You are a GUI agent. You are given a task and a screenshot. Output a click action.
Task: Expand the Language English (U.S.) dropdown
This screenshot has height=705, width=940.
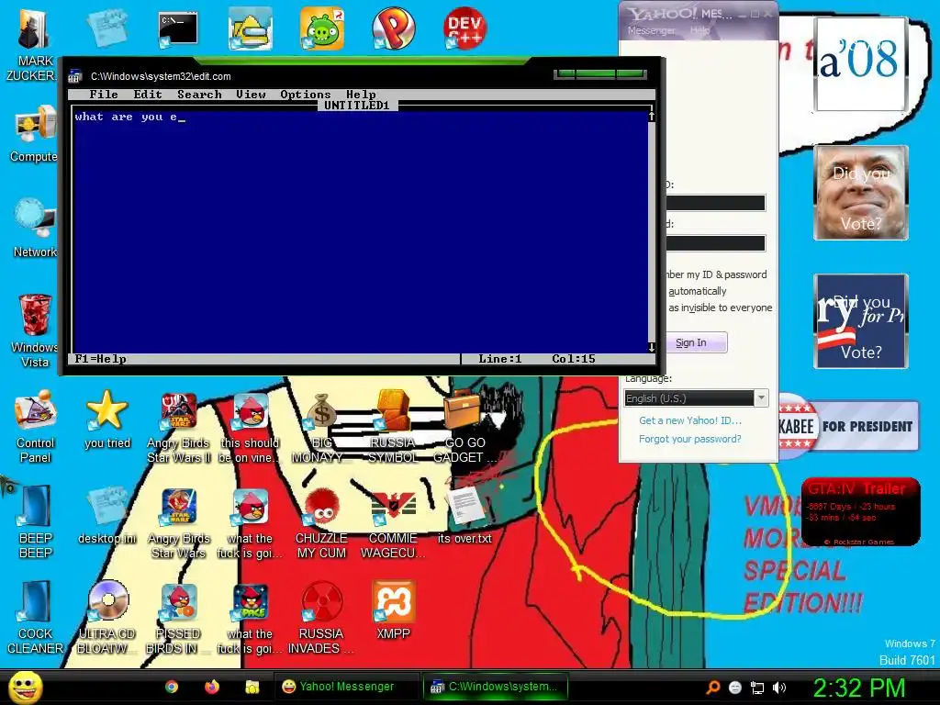pyautogui.click(x=761, y=398)
